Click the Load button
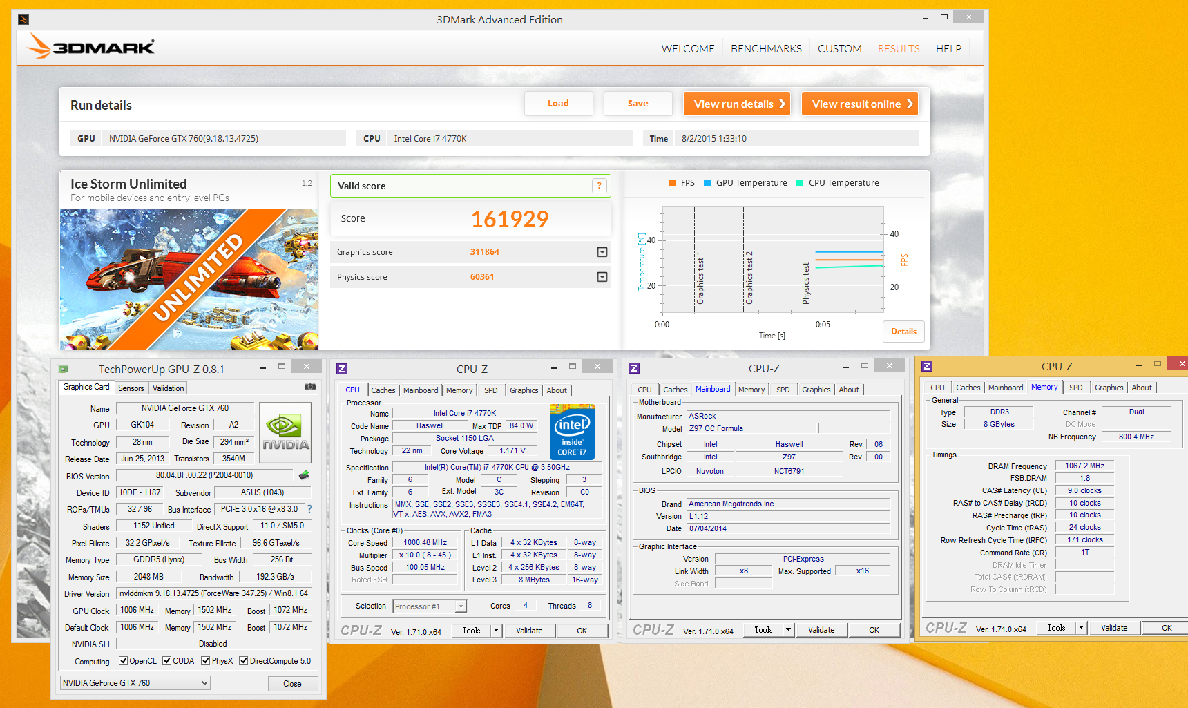This screenshot has height=708, width=1188. (x=558, y=104)
